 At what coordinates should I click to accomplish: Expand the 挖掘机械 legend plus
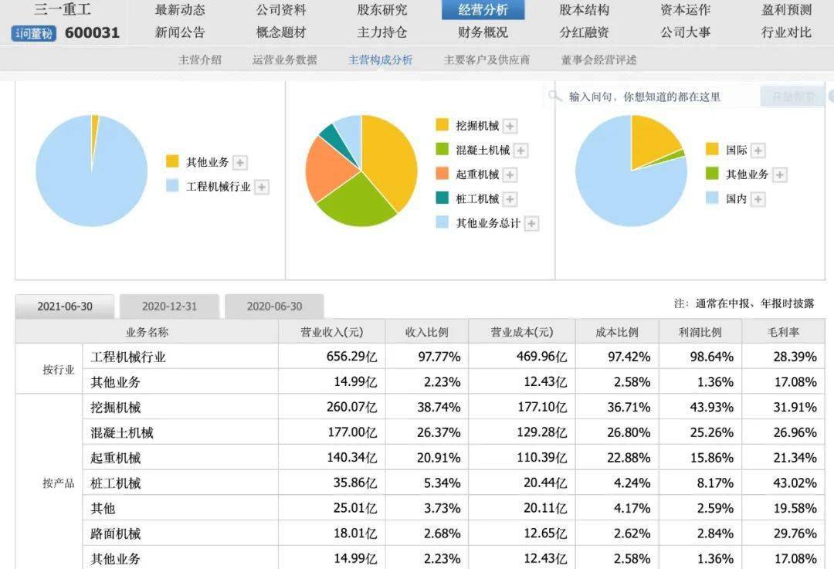pos(510,126)
